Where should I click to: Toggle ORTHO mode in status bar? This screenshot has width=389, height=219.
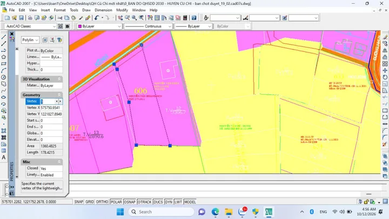pos(102,202)
